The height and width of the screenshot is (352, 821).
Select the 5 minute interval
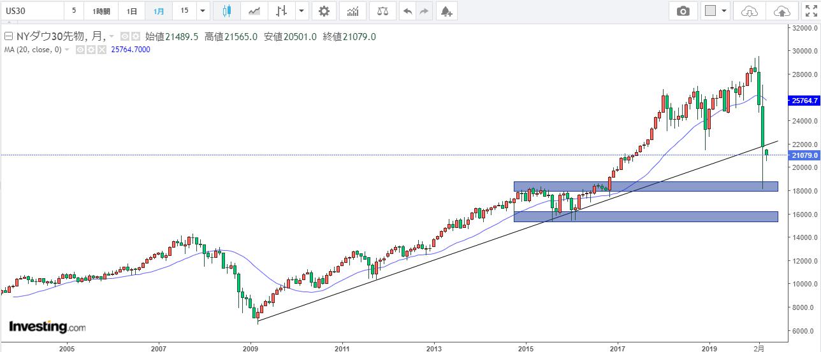74,11
